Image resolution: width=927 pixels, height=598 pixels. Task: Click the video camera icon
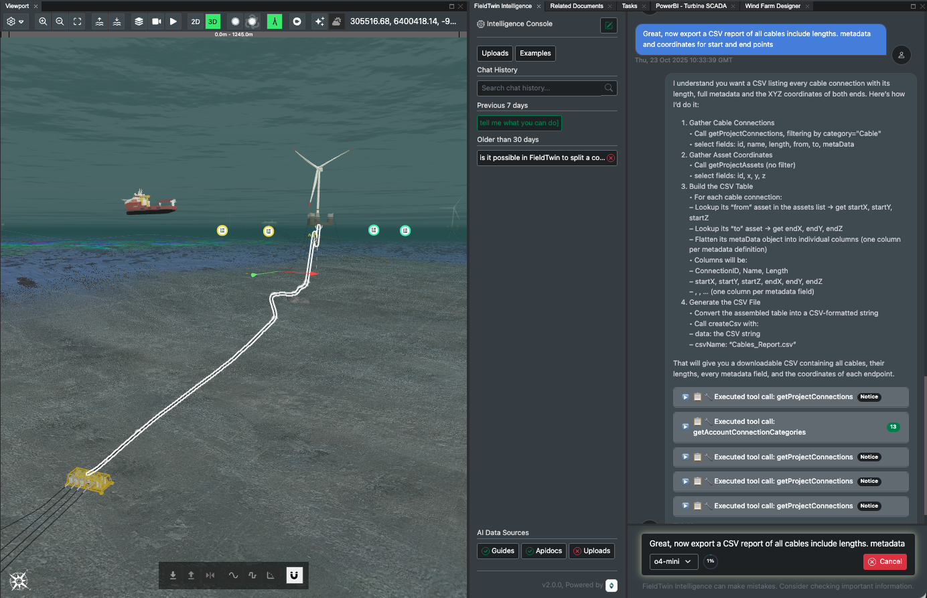[156, 21]
